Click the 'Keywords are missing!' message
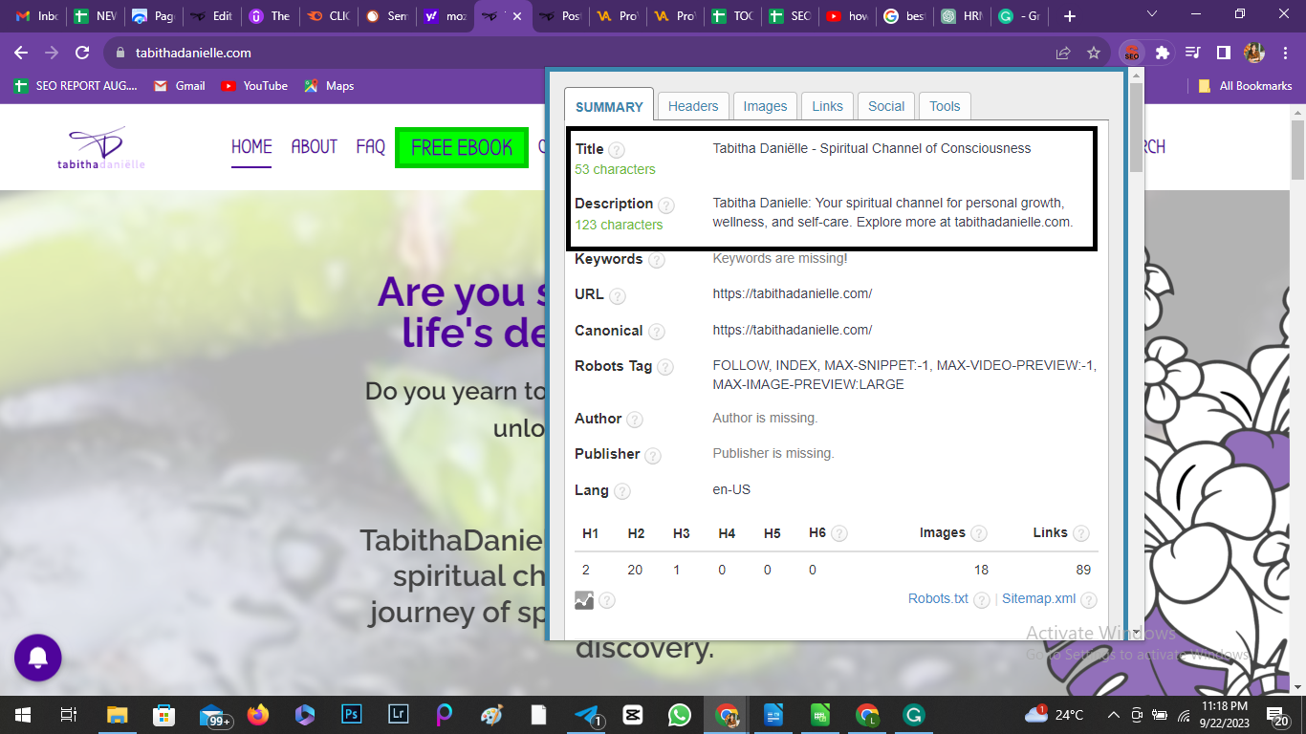 pyautogui.click(x=780, y=259)
